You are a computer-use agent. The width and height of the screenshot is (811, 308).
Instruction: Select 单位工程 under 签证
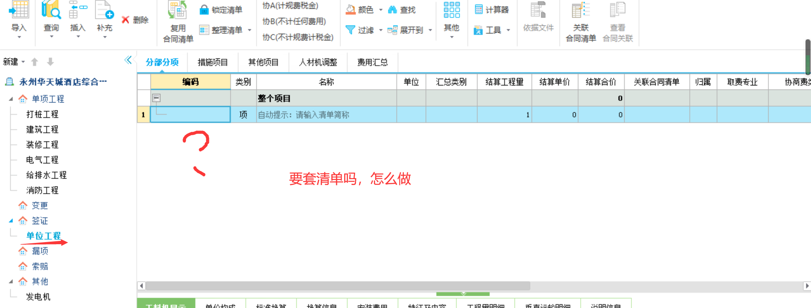(44, 236)
